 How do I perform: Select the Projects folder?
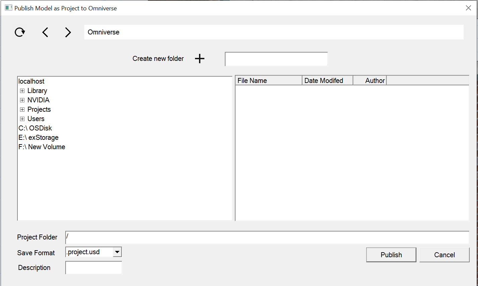pos(39,109)
